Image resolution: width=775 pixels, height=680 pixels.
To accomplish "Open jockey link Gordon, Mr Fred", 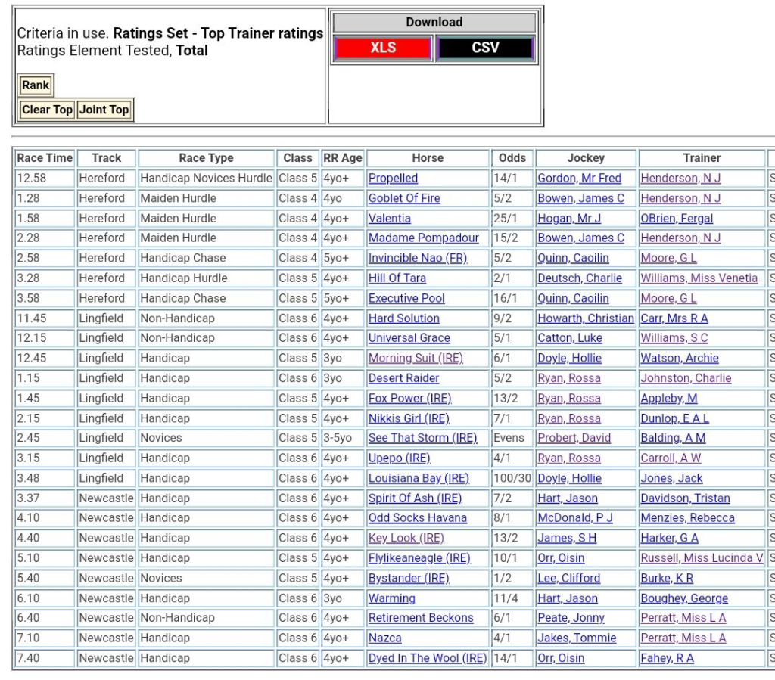I will [x=579, y=179].
